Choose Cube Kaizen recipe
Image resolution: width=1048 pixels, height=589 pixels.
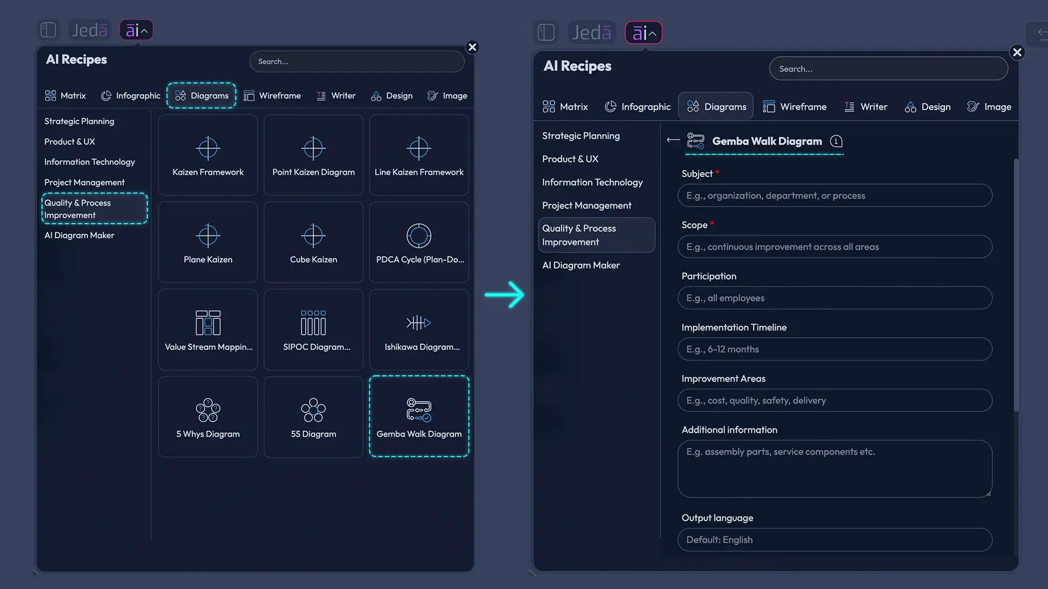point(313,242)
